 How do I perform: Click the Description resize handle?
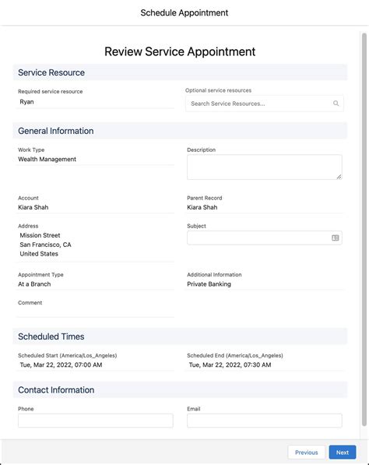tap(339, 177)
